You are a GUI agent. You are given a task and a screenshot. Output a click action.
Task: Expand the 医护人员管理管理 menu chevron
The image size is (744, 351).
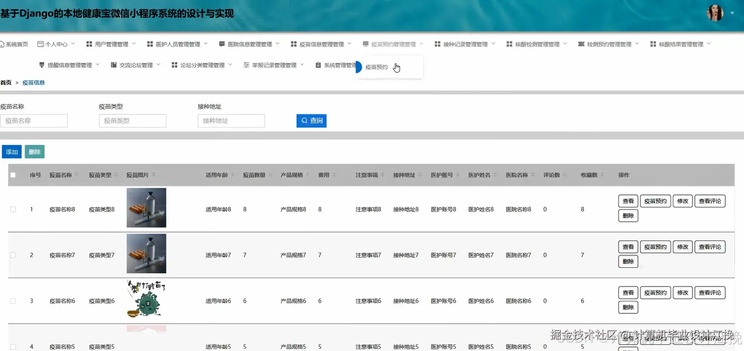206,44
